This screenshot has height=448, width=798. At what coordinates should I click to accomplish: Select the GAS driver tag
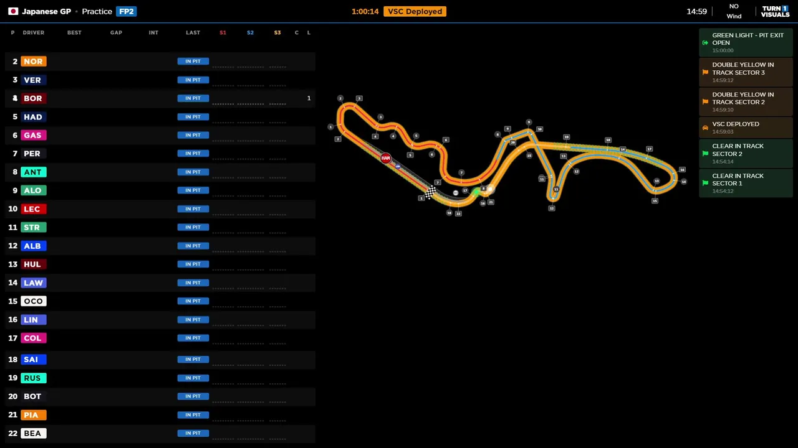(33, 135)
